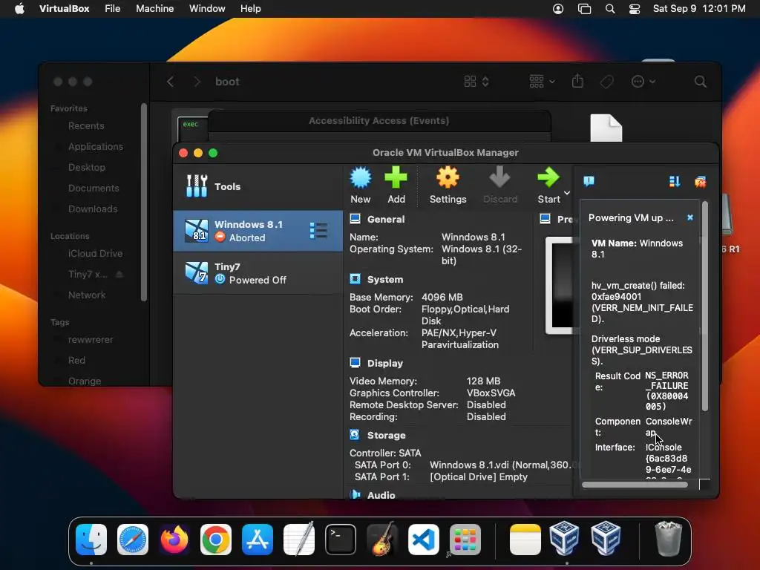Open Finder group-by dropdown
Image resolution: width=760 pixels, height=570 pixels.
[x=542, y=82]
